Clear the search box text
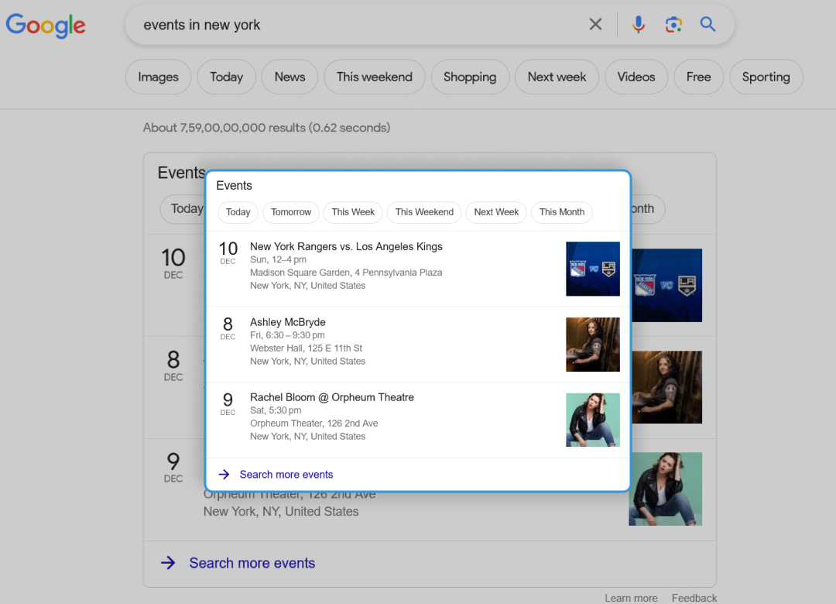Viewport: 836px width, 604px height. (595, 25)
